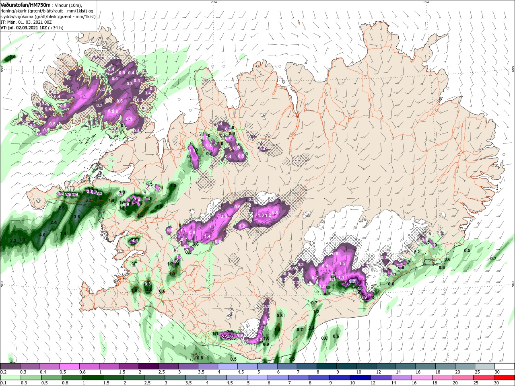Pick top-row snow swatch between 2 and 2.5
The height and width of the screenshot is (386, 515).
pos(148,366)
